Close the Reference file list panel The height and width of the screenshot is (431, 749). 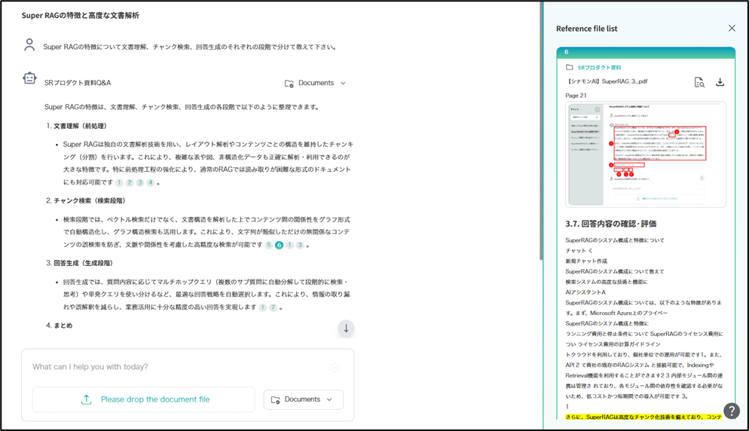732,28
